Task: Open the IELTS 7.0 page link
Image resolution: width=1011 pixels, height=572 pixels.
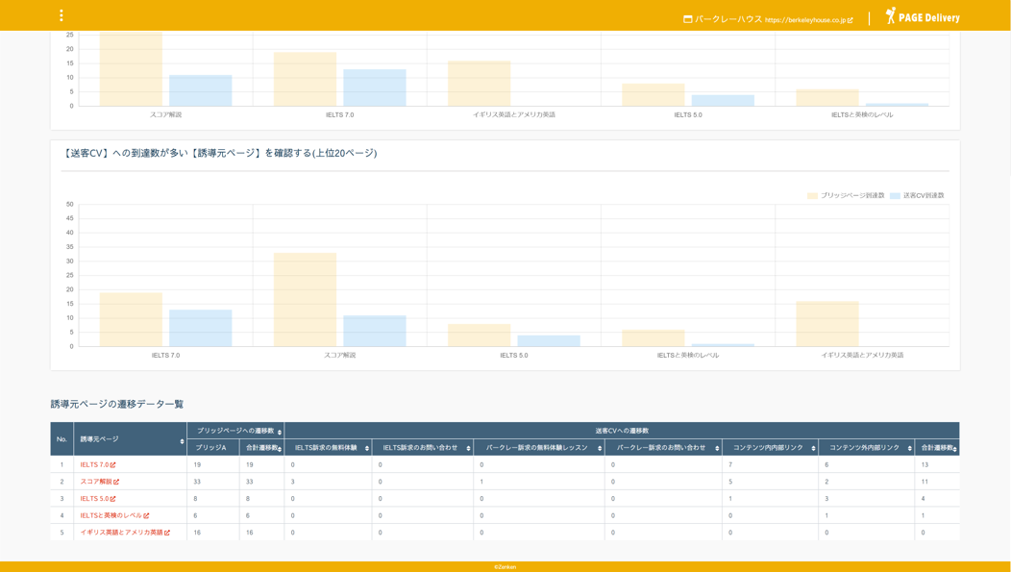Action: coord(94,465)
